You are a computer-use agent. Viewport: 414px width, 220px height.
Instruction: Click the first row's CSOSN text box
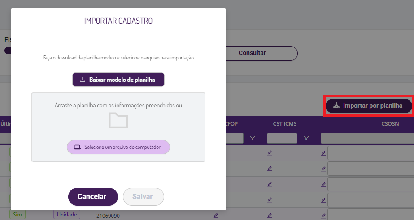click(x=370, y=153)
